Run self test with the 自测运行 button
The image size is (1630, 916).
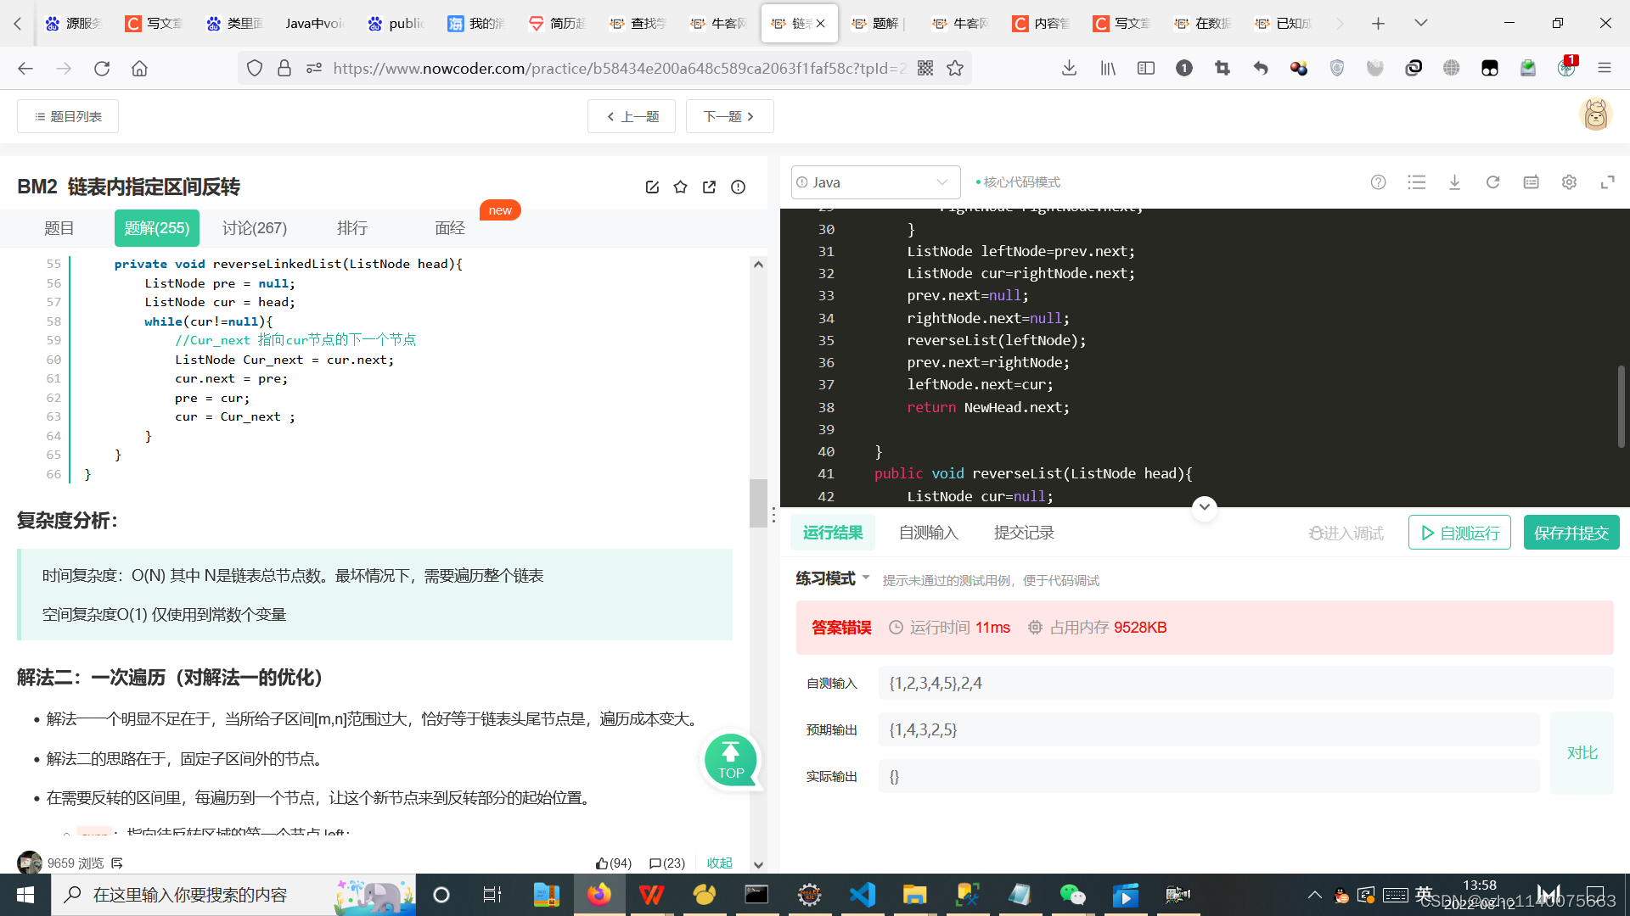(x=1459, y=533)
